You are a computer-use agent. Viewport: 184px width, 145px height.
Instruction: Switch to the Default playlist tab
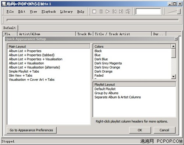[10, 28]
